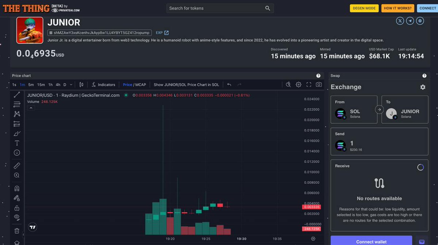This screenshot has width=438, height=245.
Task: Open the token's website globe link
Action: [420, 21]
